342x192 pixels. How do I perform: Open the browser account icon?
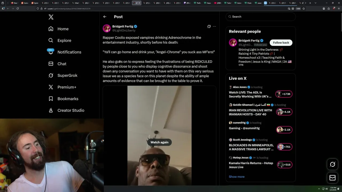tap(324, 9)
